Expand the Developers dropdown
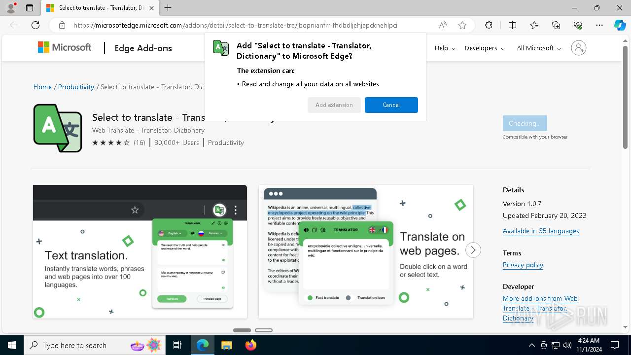This screenshot has width=631, height=355. [x=485, y=48]
